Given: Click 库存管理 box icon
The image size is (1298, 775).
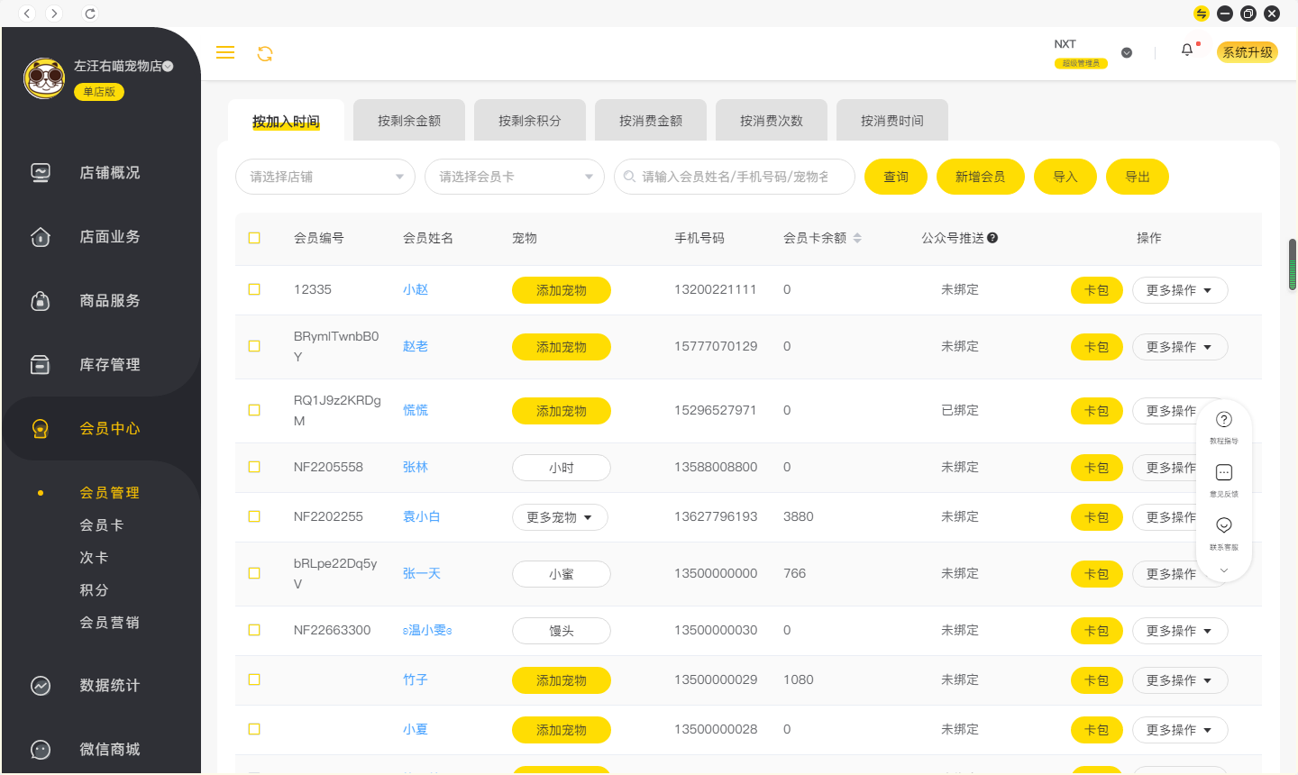Looking at the screenshot, I should pyautogui.click(x=41, y=364).
